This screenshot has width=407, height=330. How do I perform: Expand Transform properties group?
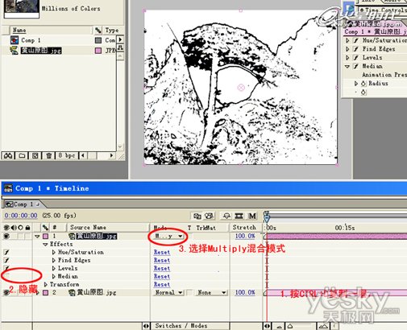46,284
